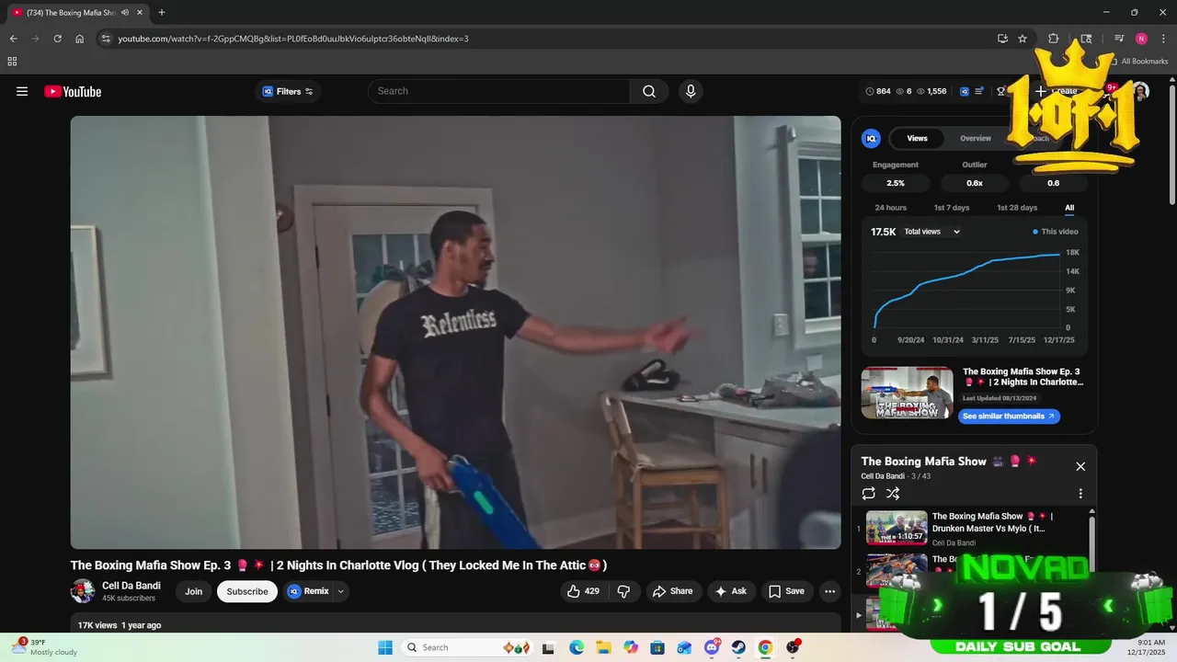The height and width of the screenshot is (662, 1177).
Task: Open Microsoft Edge from taskbar
Action: [x=577, y=647]
